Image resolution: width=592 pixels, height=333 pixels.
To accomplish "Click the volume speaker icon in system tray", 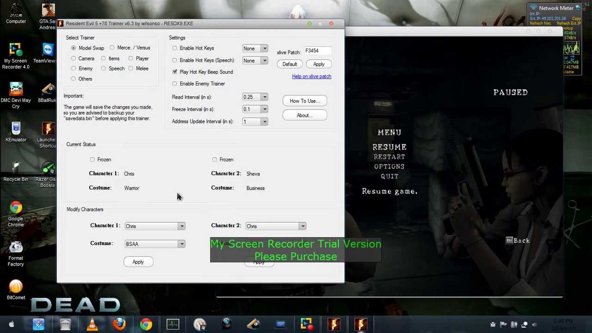I will pyautogui.click(x=534, y=325).
